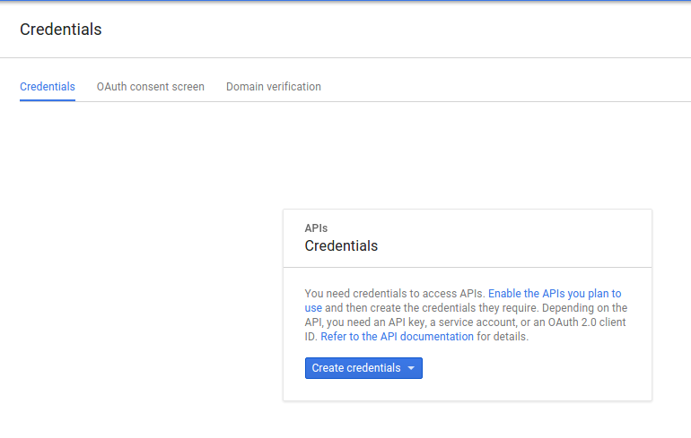The image size is (691, 438).
Task: Click the 'Depending on the' text in the card
Action: pyautogui.click(x=585, y=308)
